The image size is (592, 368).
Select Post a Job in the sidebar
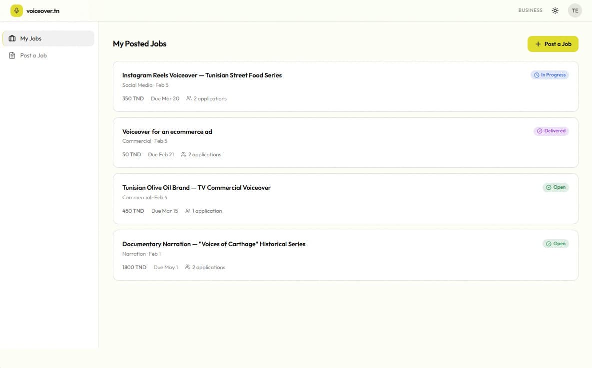(34, 55)
